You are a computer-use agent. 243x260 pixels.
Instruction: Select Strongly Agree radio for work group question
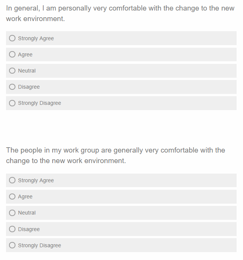12,180
